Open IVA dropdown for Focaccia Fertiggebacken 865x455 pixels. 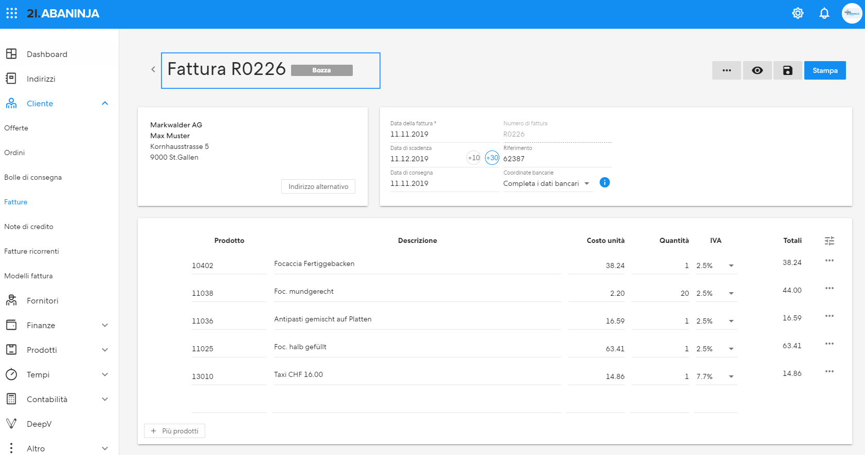tap(731, 266)
